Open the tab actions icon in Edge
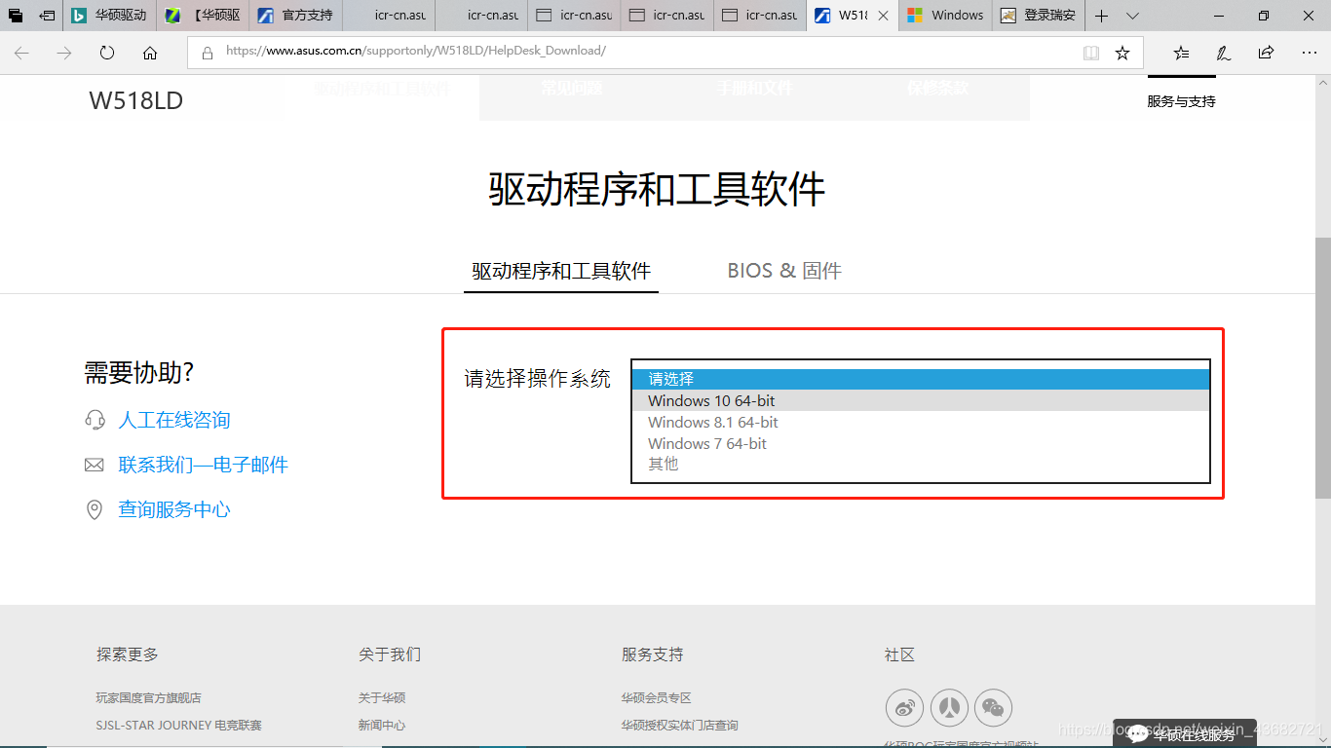This screenshot has height=748, width=1331. pos(16,16)
